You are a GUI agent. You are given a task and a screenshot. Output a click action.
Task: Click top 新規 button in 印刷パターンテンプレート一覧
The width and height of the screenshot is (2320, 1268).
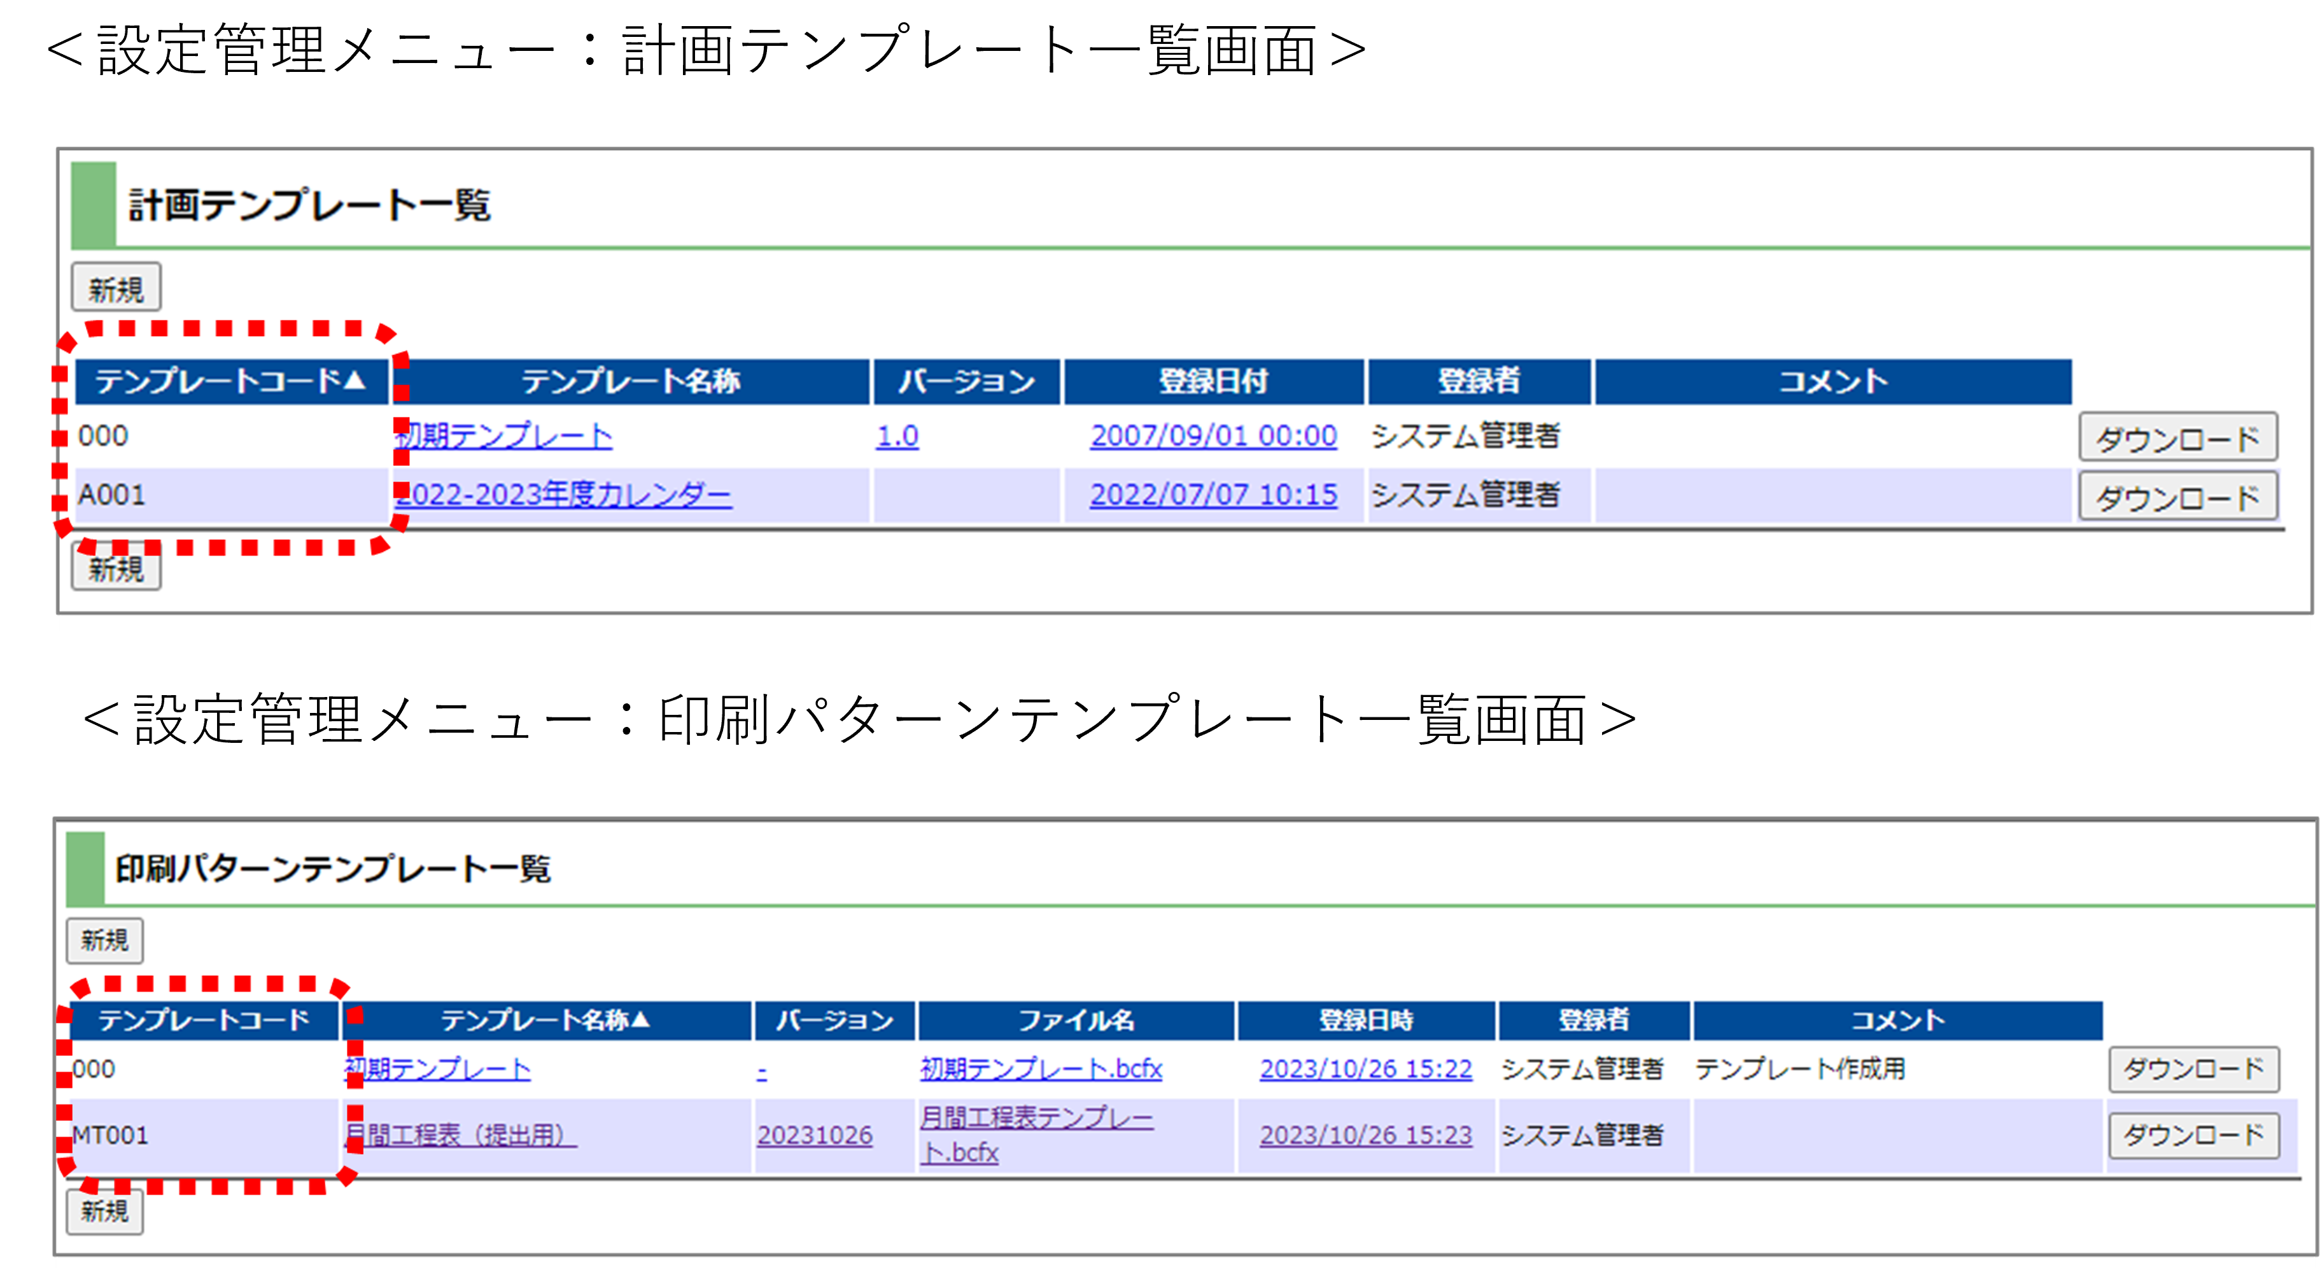[x=106, y=940]
